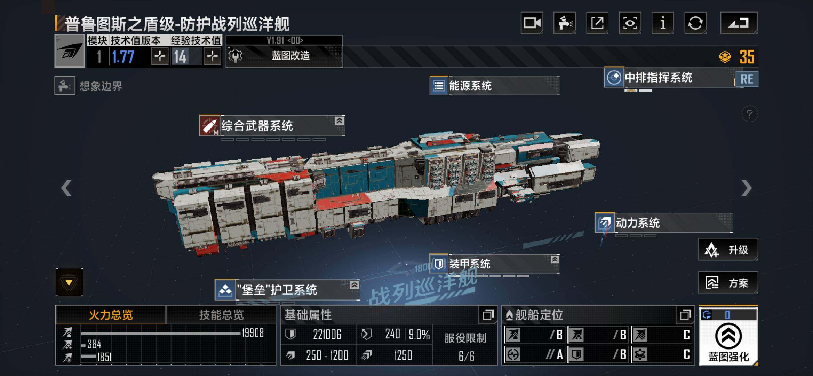Click the 想象边界 paint skin icon

(x=65, y=86)
